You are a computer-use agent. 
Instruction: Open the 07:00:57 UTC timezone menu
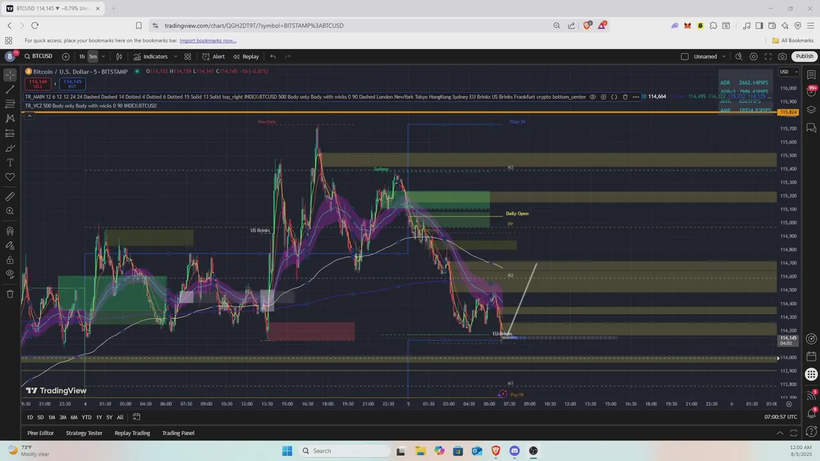click(781, 417)
